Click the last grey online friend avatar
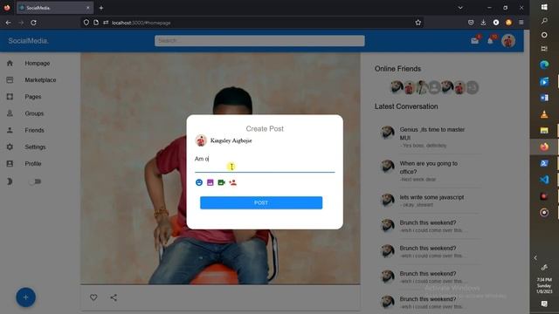Image resolution: width=559 pixels, height=314 pixels. (x=472, y=87)
